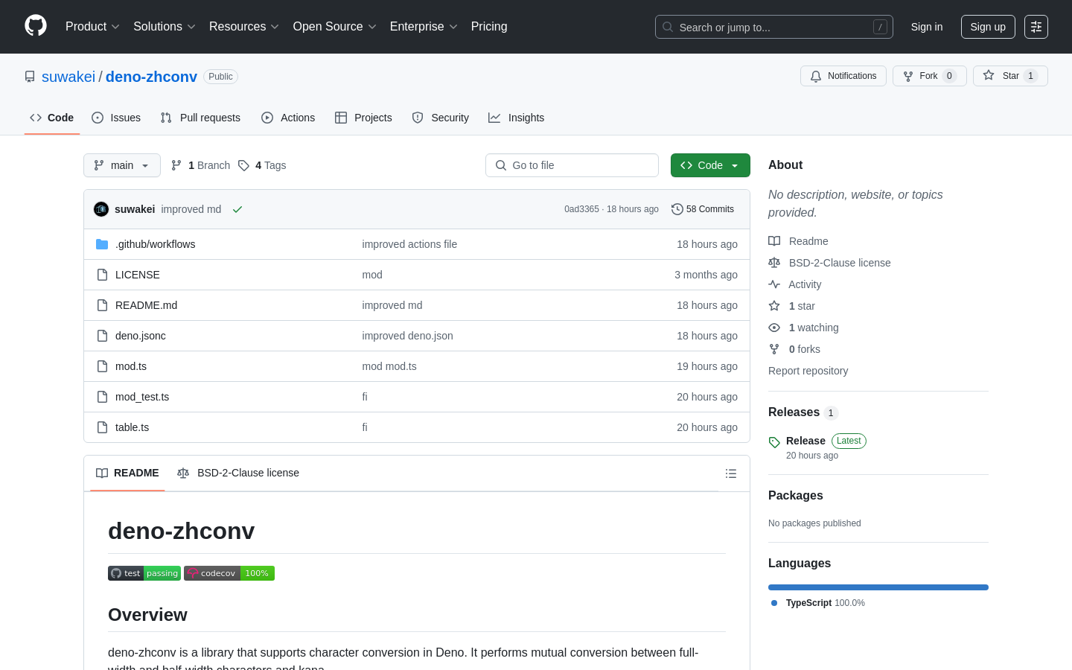This screenshot has width=1072, height=670.
Task: Open the 'improved actions file' commit message
Action: [x=409, y=244]
